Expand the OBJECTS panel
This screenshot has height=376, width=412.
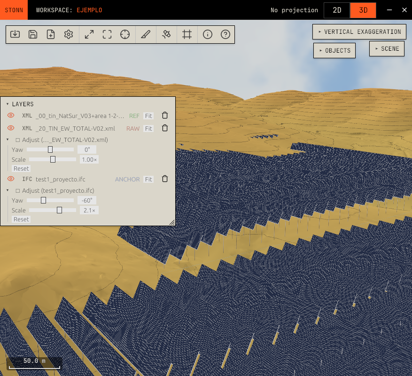[x=334, y=50]
